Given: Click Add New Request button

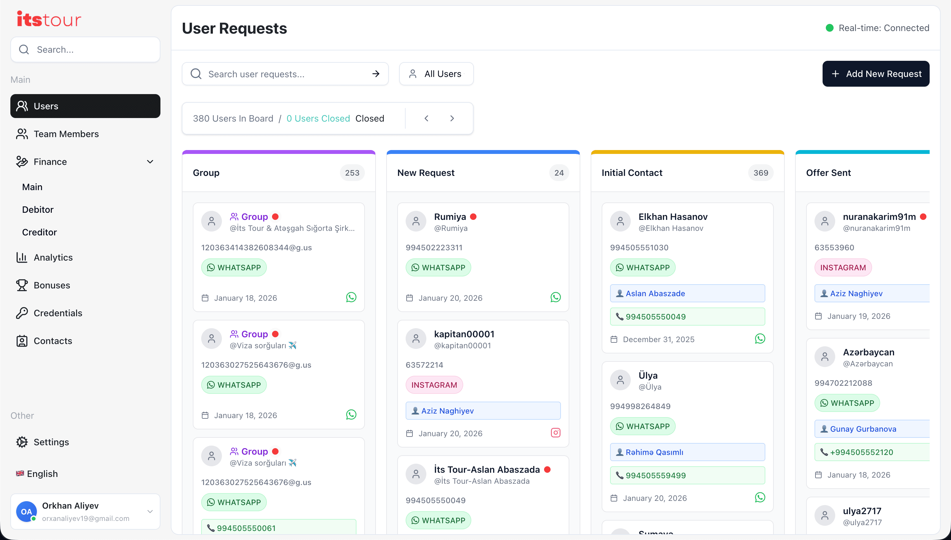Looking at the screenshot, I should coord(875,74).
